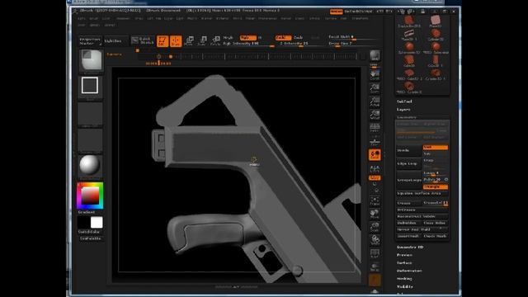Open the Transform menu
This screenshot has width=528, height=297.
point(360,18)
